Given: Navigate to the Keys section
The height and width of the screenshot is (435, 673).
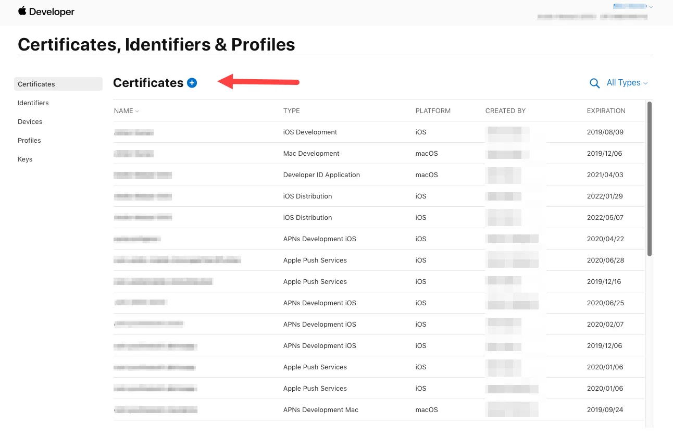Looking at the screenshot, I should click(25, 159).
